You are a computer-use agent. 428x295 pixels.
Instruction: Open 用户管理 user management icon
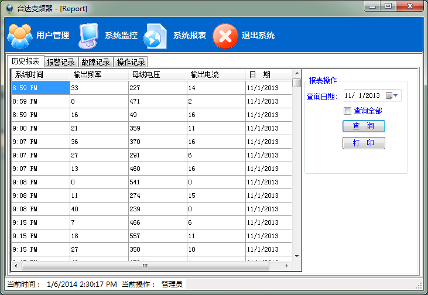pyautogui.click(x=19, y=36)
